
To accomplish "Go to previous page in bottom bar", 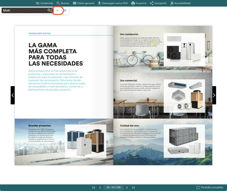I will (100, 187).
